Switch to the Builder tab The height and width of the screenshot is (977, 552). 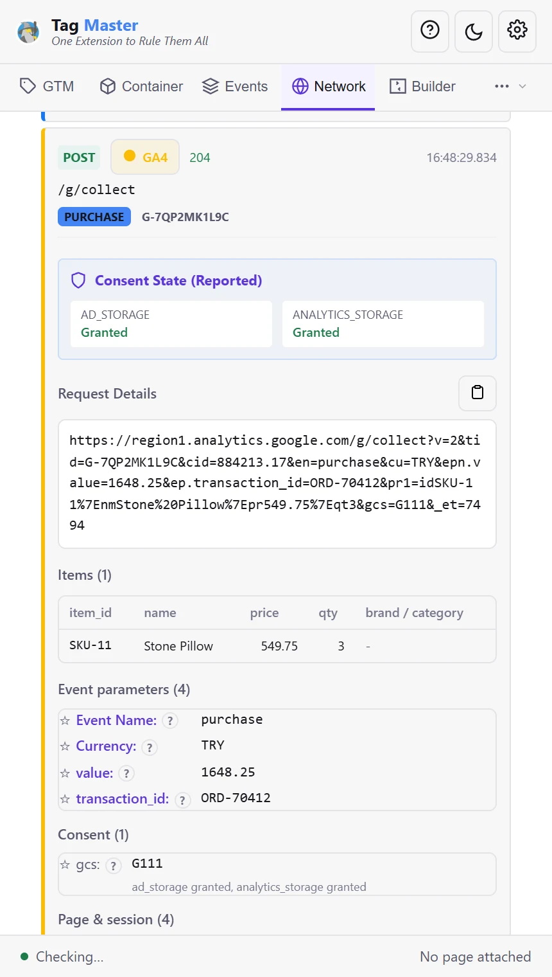pos(423,87)
